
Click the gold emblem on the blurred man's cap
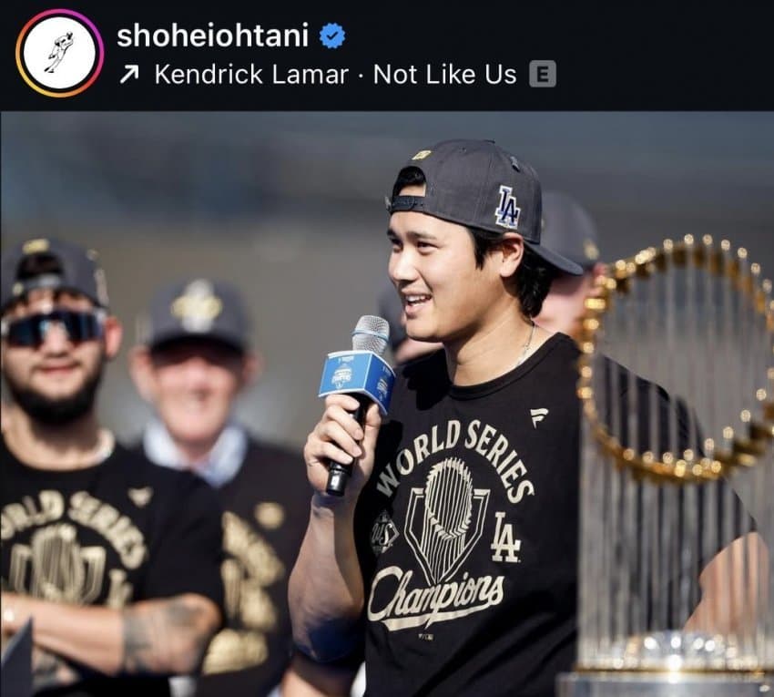coord(197,305)
